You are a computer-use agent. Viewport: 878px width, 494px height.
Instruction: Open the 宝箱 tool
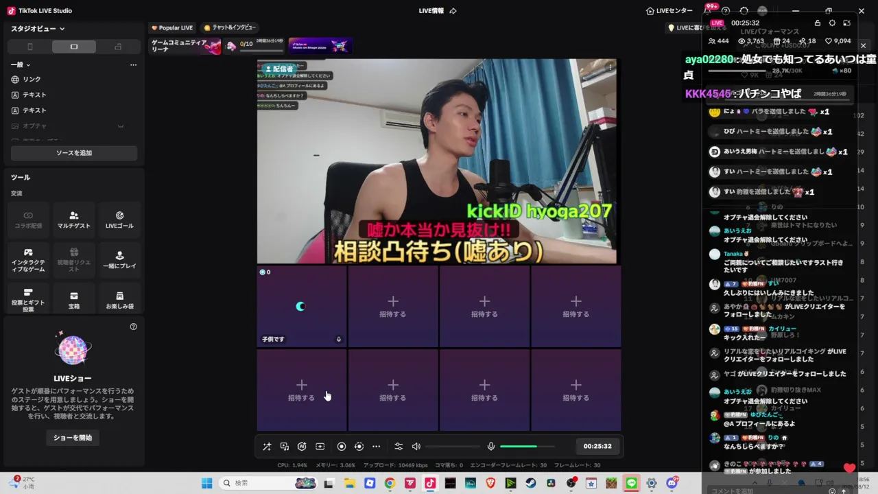pyautogui.click(x=74, y=301)
